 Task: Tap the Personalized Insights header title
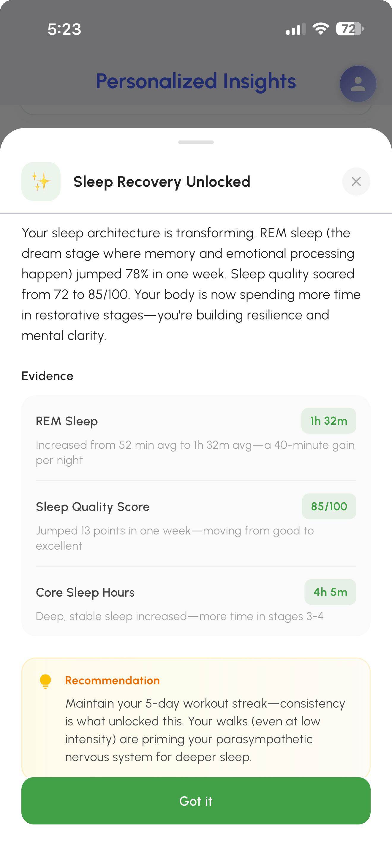pos(196,81)
